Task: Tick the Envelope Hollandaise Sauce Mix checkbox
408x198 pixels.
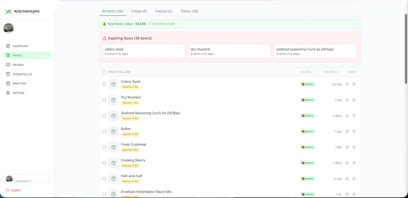Action: tap(104, 194)
